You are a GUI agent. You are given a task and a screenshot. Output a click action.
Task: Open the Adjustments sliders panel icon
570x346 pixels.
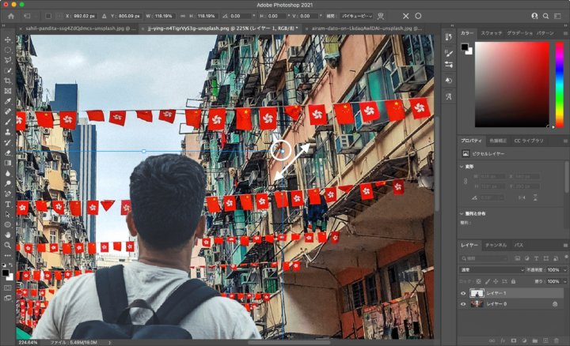(449, 65)
